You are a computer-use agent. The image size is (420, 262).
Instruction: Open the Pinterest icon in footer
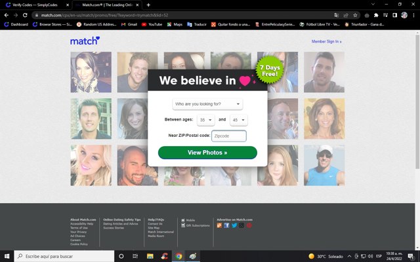249,225
